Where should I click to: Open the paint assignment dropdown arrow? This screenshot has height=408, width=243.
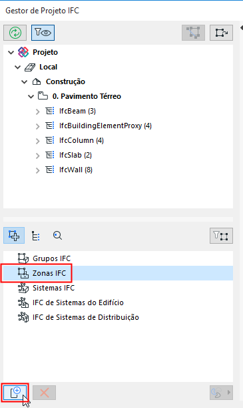[x=229, y=393]
